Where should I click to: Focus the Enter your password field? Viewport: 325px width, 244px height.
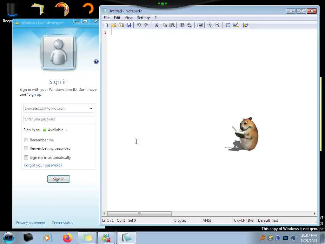(59, 119)
